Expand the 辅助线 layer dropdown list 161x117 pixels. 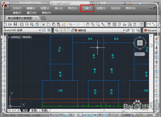coord(124,30)
